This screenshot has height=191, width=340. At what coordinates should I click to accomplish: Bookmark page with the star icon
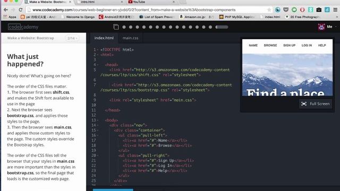point(269,10)
